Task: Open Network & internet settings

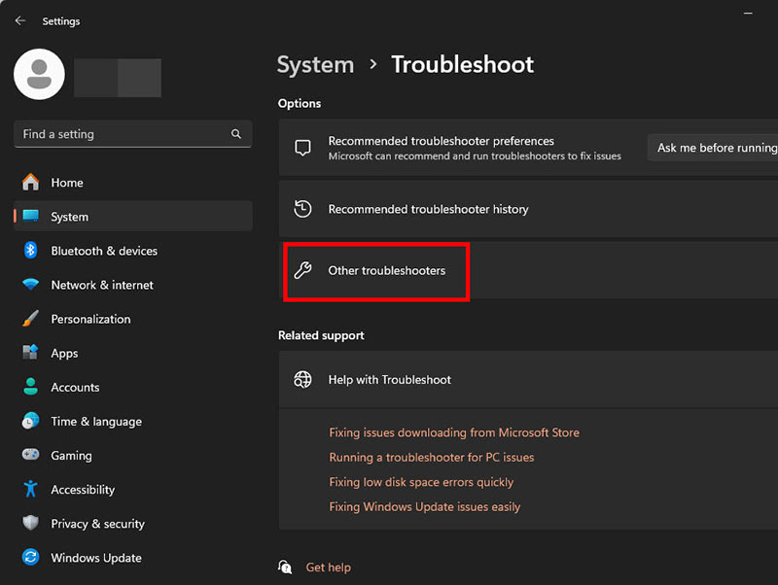Action: (133, 285)
